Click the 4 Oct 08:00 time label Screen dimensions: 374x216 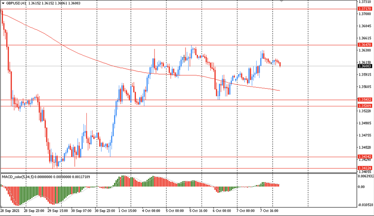[x=151, y=211]
